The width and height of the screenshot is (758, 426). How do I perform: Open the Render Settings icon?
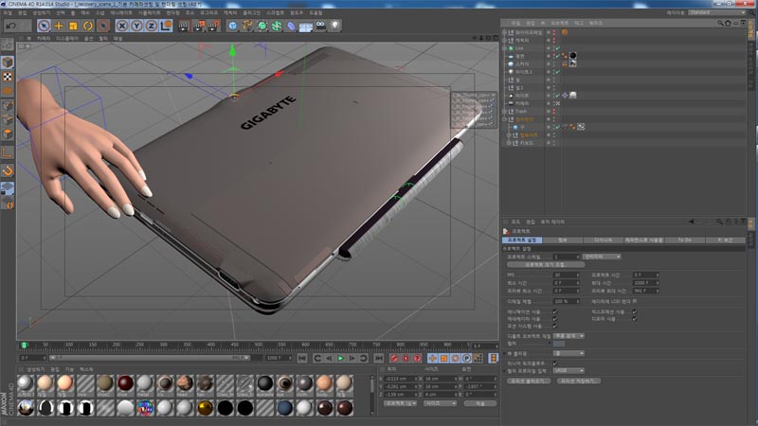coord(213,26)
